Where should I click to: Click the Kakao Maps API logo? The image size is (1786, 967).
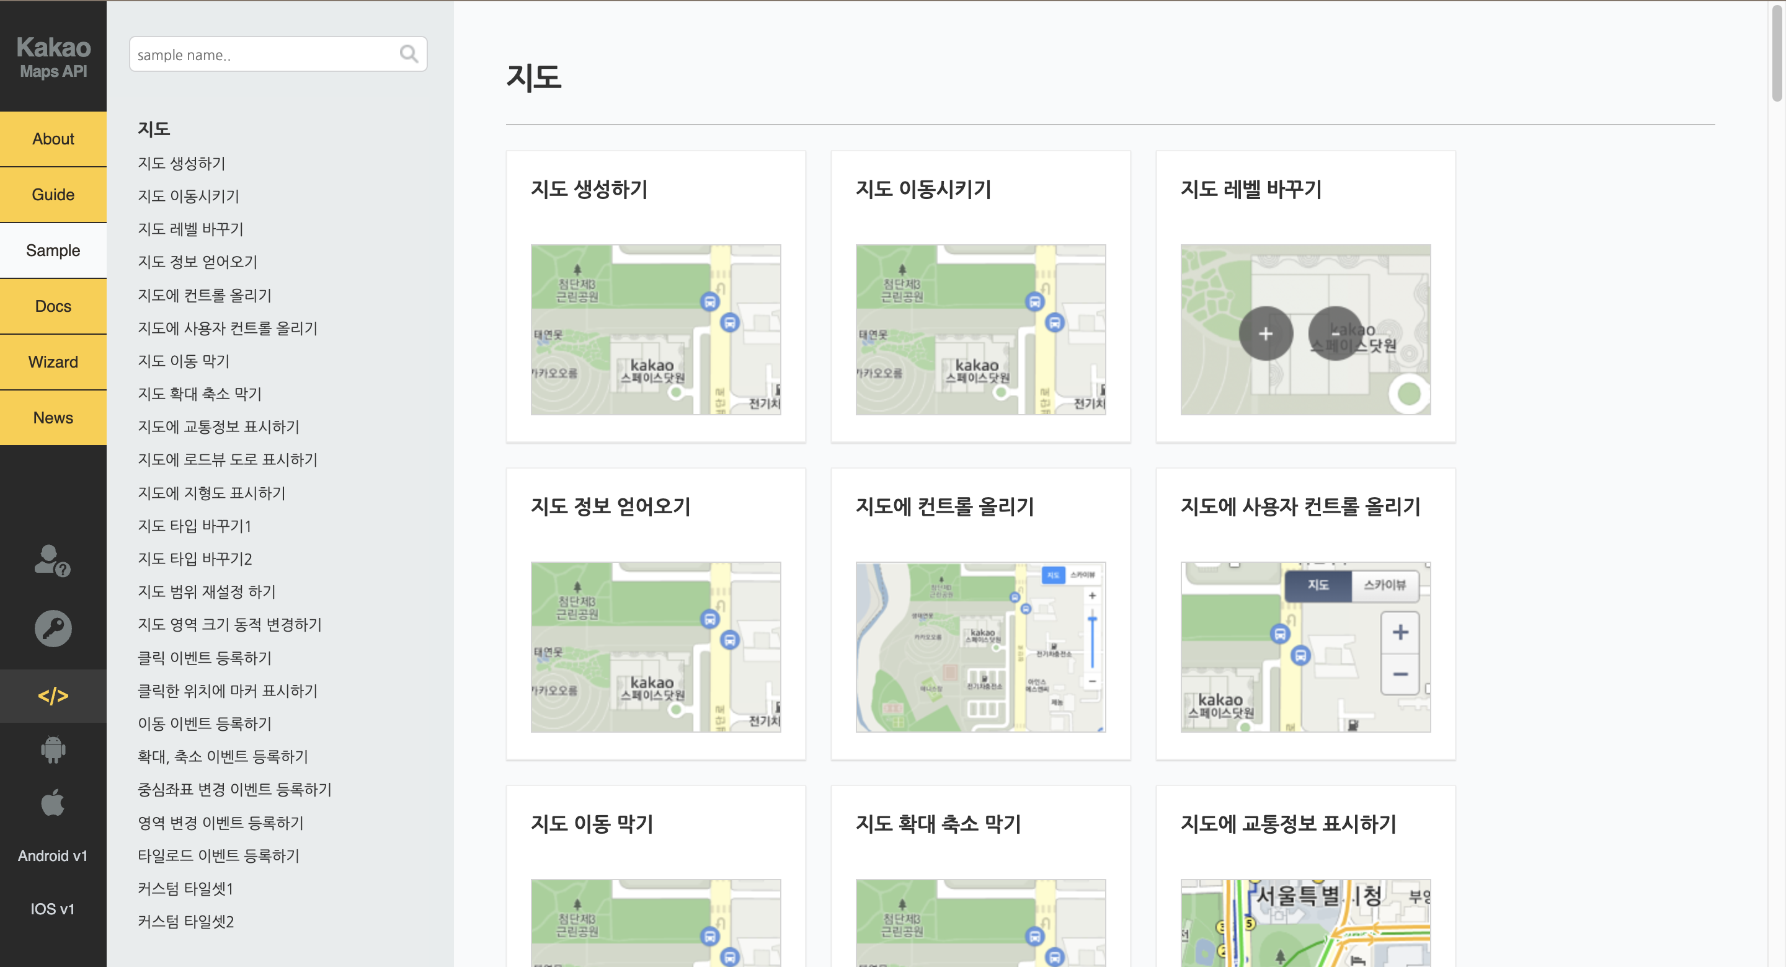pyautogui.click(x=53, y=57)
